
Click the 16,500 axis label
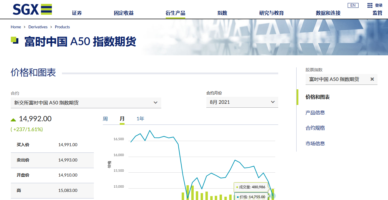[119, 139]
